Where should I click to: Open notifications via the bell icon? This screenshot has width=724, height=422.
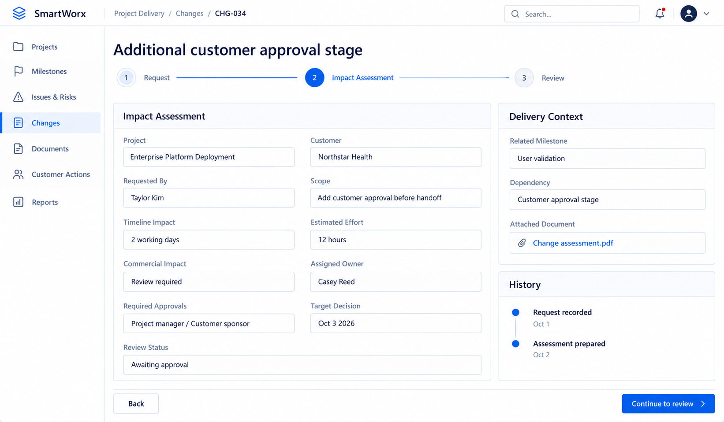coord(660,14)
